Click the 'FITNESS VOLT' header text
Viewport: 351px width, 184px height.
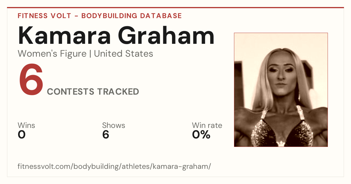[44, 16]
